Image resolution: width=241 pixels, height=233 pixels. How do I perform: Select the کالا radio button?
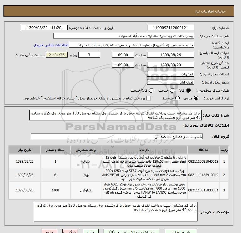click(188, 90)
